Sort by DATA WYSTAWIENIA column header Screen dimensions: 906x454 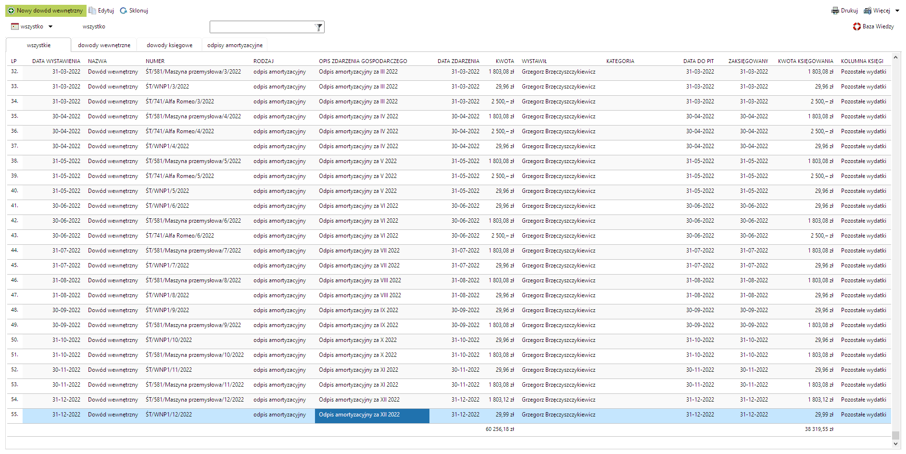(56, 61)
